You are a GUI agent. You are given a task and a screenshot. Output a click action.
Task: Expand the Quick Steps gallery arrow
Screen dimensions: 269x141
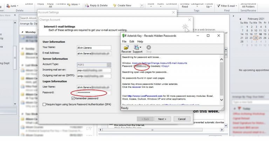pyautogui.click(x=142, y=6)
